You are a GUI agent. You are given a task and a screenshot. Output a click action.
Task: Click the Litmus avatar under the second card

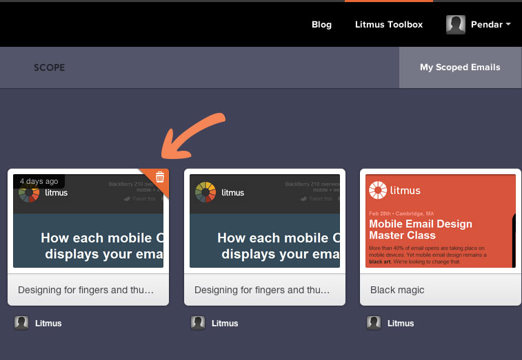pos(198,323)
